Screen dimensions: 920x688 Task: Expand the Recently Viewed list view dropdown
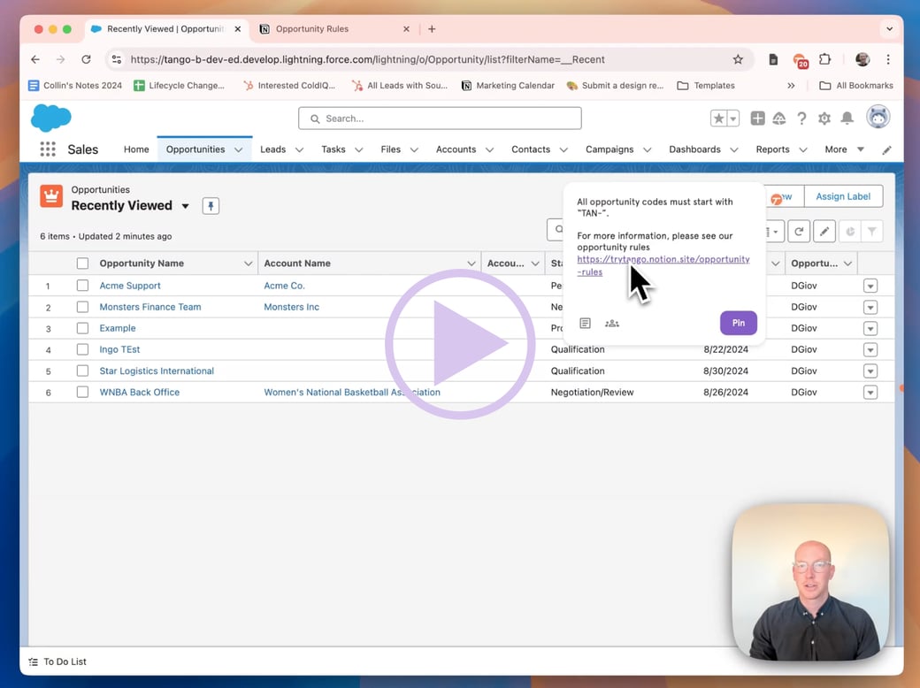coord(185,206)
